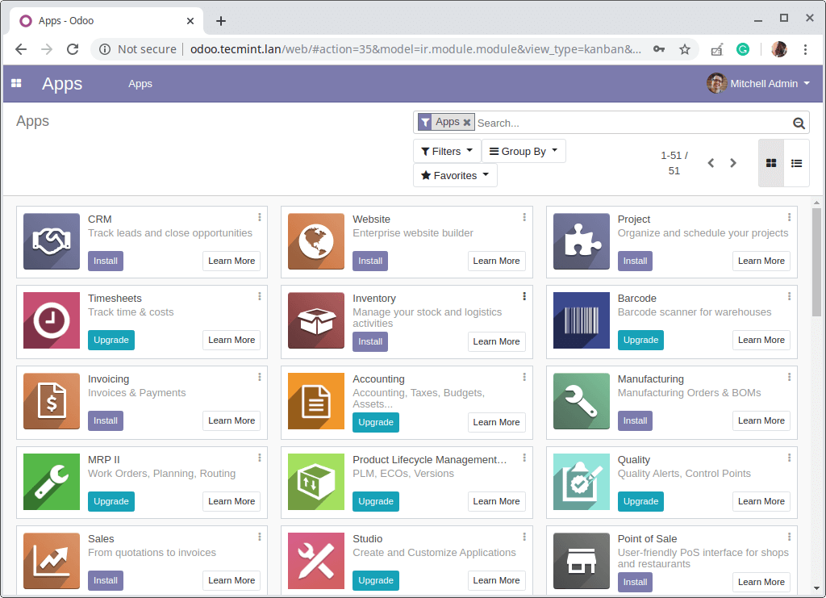
Task: Upgrade for MRP II app
Action: click(x=111, y=501)
